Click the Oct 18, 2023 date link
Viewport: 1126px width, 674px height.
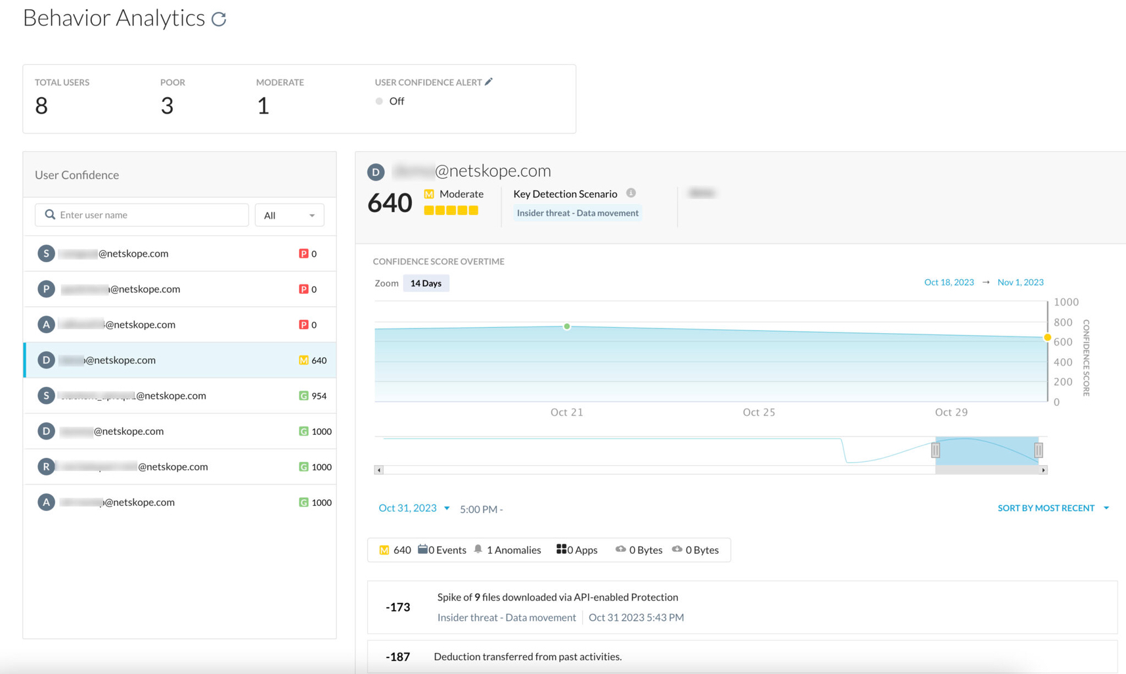949,282
